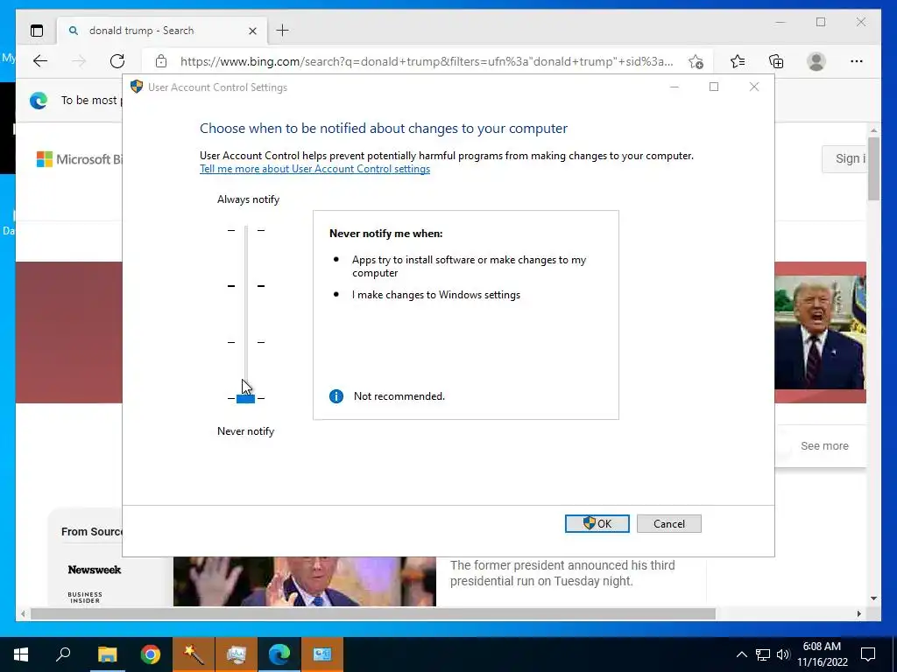Viewport: 897px width, 672px height.
Task: Open taskbar search magnifier
Action: point(63,654)
